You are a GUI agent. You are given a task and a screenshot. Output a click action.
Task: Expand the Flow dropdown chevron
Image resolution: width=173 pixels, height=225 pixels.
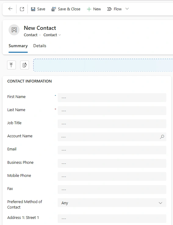tap(127, 9)
